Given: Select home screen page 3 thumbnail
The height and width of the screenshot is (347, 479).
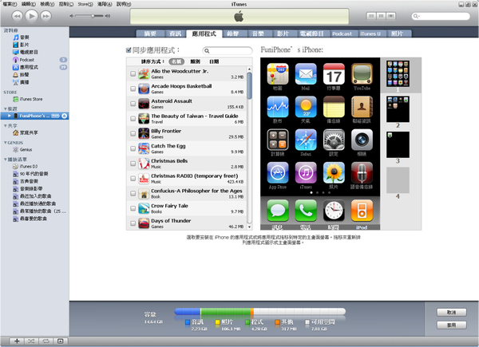Looking at the screenshot, I should pos(398,144).
